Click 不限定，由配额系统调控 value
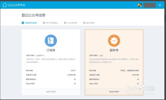 coord(129,70)
